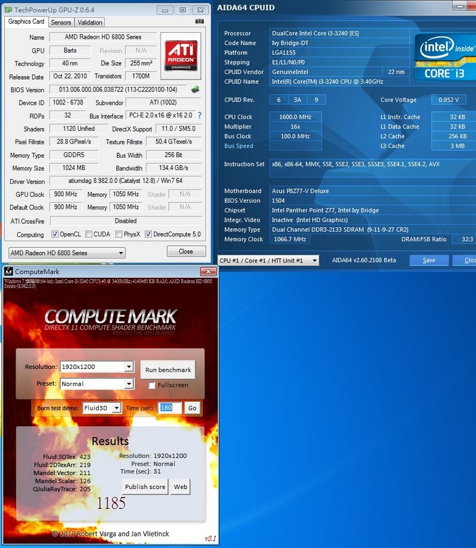Click the Bus Interface question mark icon
The image size is (476, 548).
click(199, 116)
